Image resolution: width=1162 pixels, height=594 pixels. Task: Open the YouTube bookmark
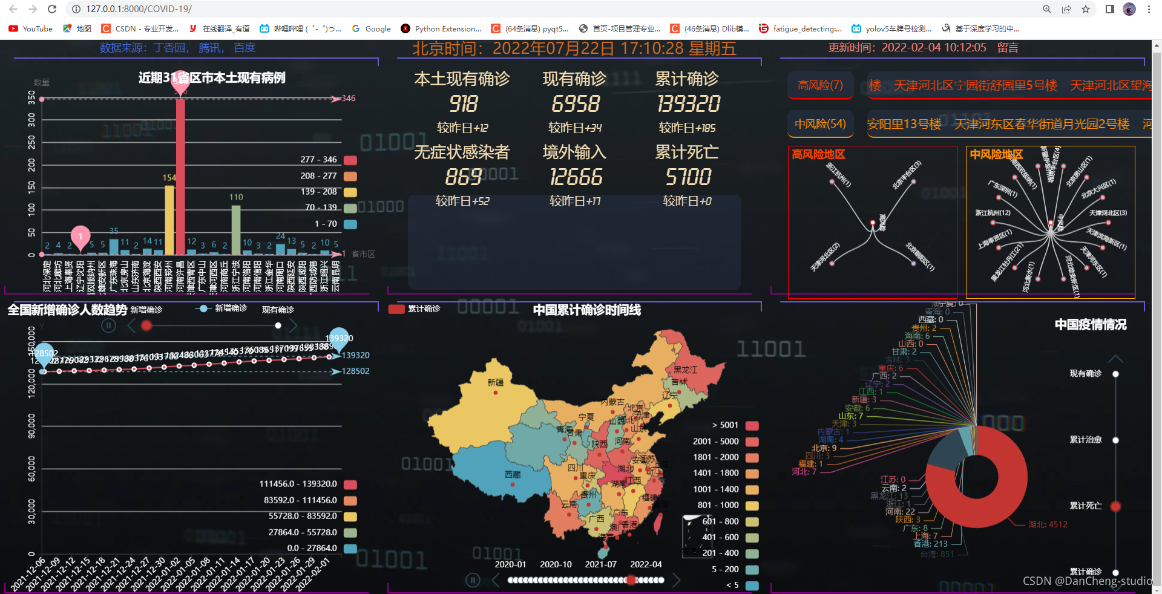tap(30, 28)
